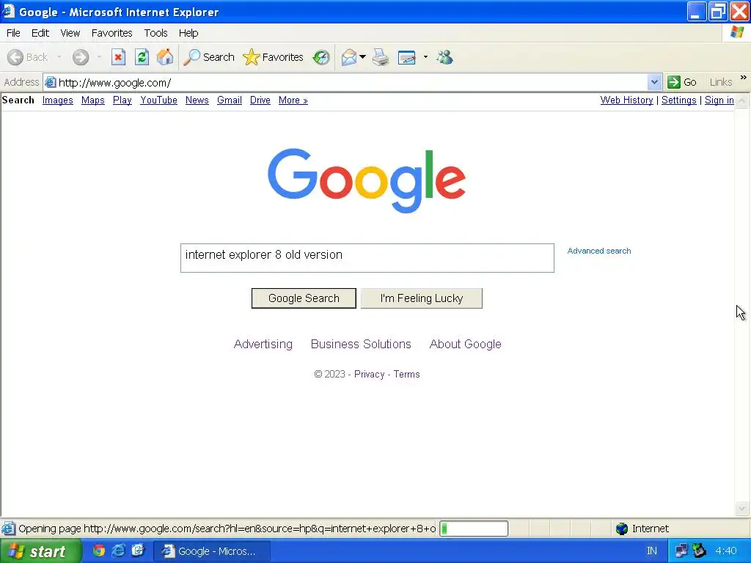Viewport: 751px width, 563px height.
Task: Expand the Links toolbar chevron
Action: 744,78
